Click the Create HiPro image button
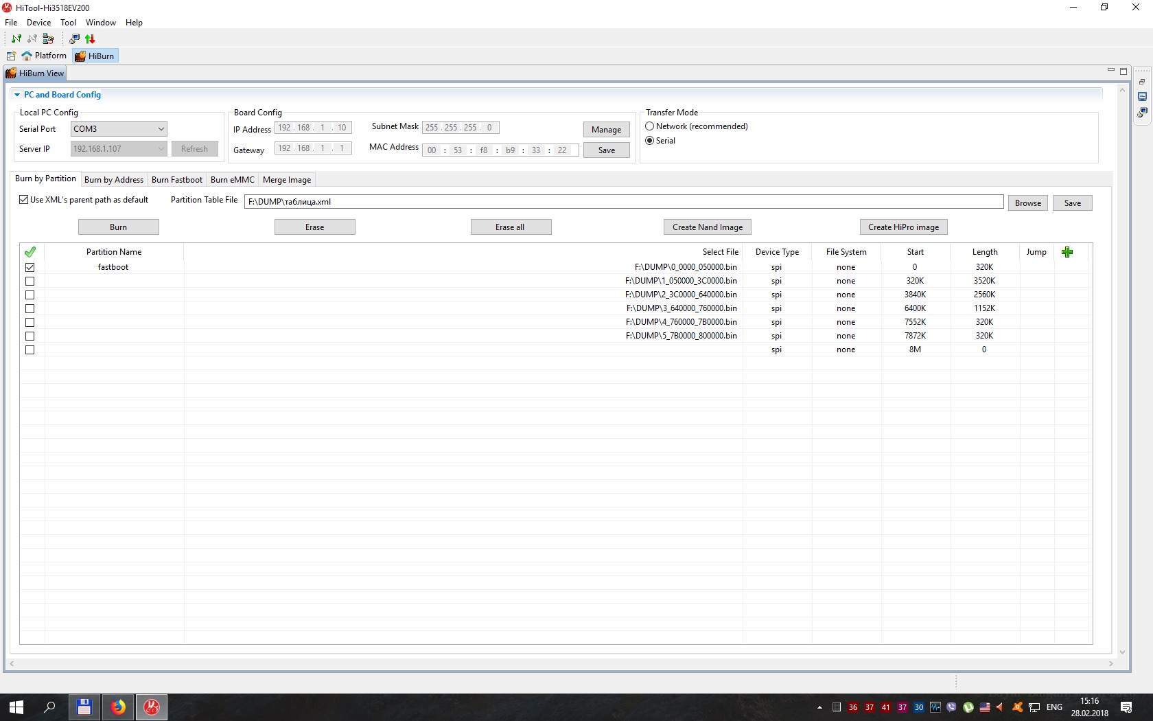 [x=902, y=227]
